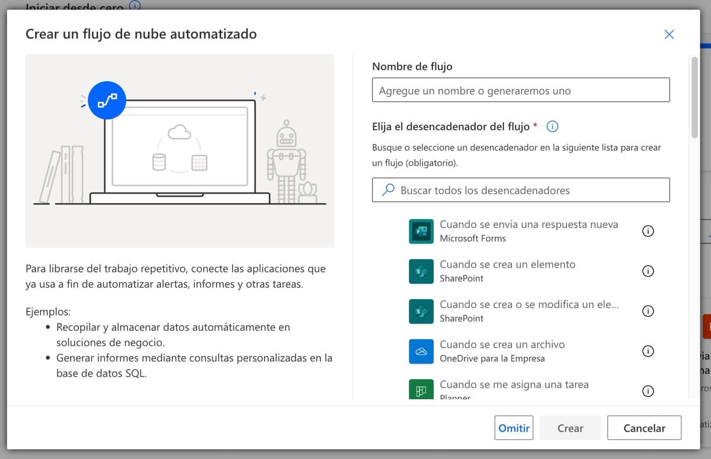
Task: Click the Microsoft Forms trigger icon
Action: coord(421,231)
